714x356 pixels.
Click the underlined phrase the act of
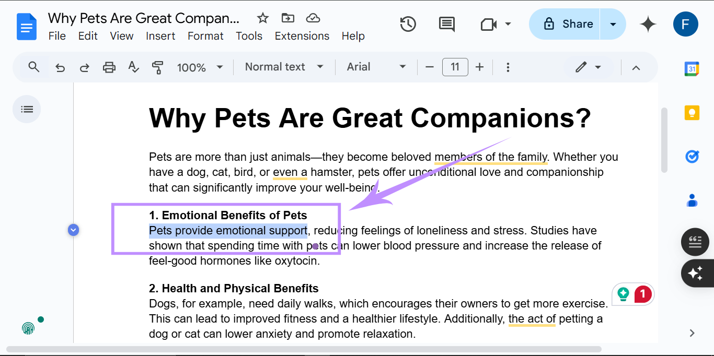pos(532,318)
